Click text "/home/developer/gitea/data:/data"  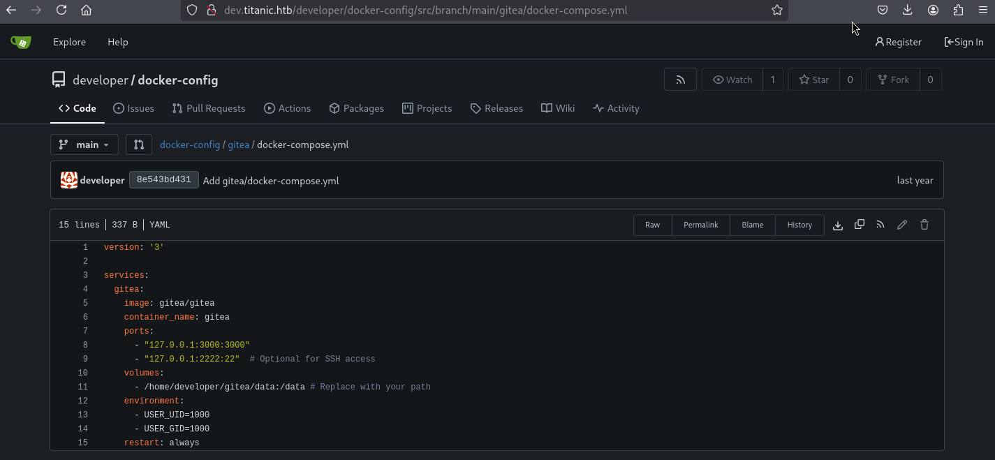[x=225, y=387]
